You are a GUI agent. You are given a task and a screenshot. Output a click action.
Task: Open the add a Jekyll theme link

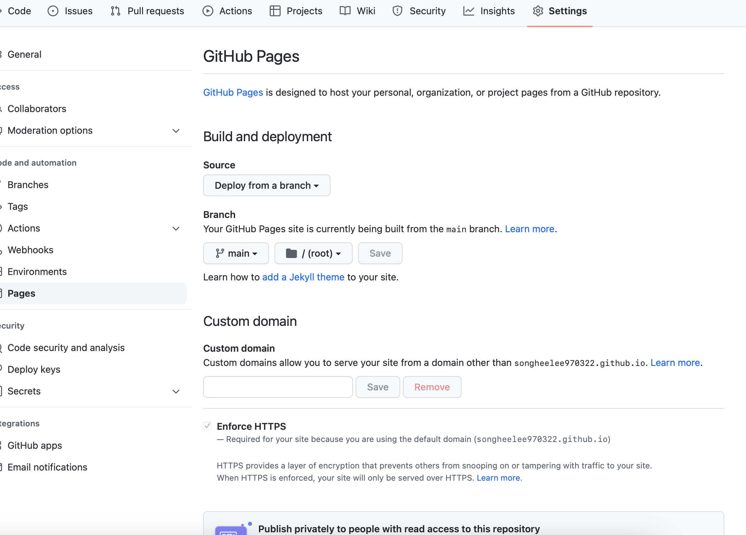click(303, 277)
